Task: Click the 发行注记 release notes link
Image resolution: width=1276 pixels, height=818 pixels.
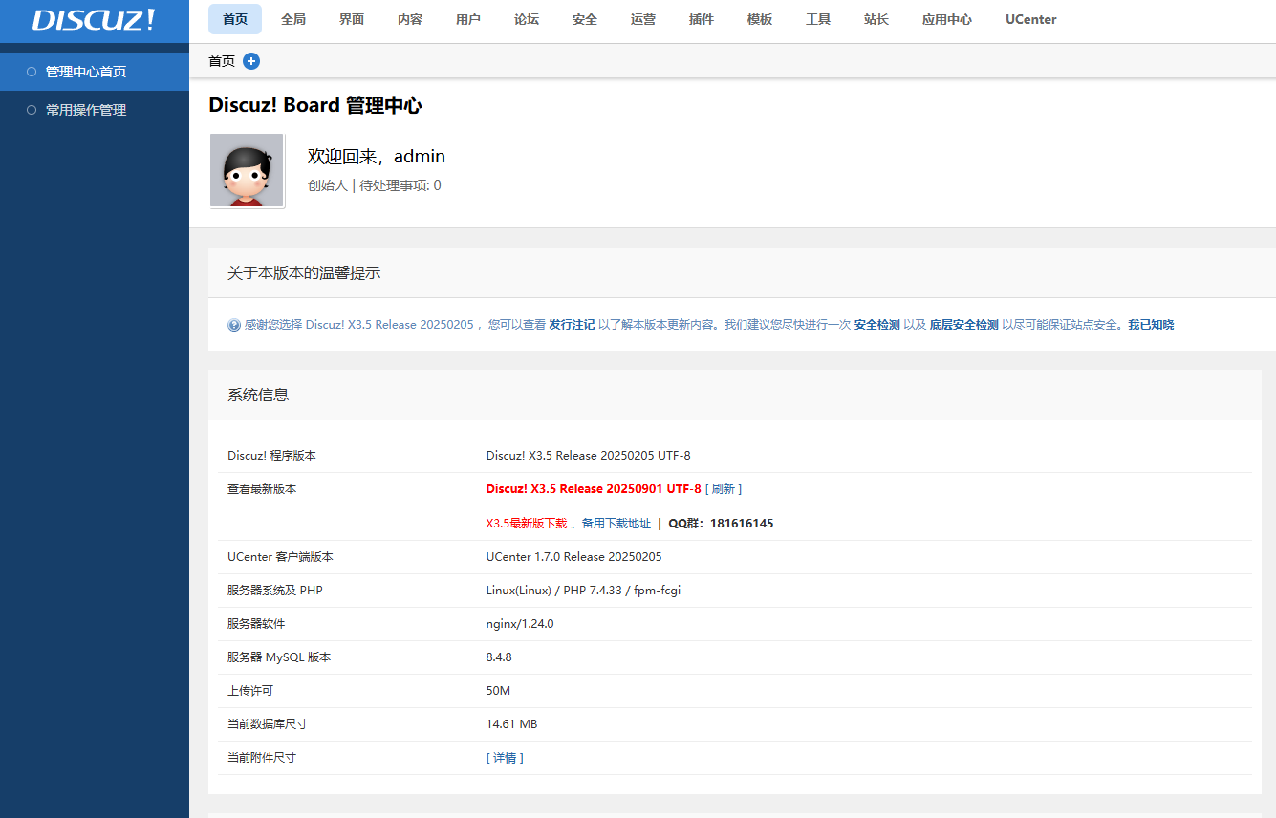Action: coord(572,325)
